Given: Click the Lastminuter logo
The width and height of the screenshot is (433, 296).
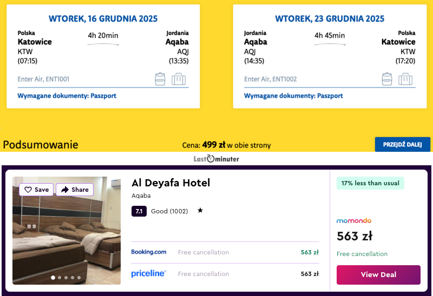Looking at the screenshot, I should click(x=216, y=159).
